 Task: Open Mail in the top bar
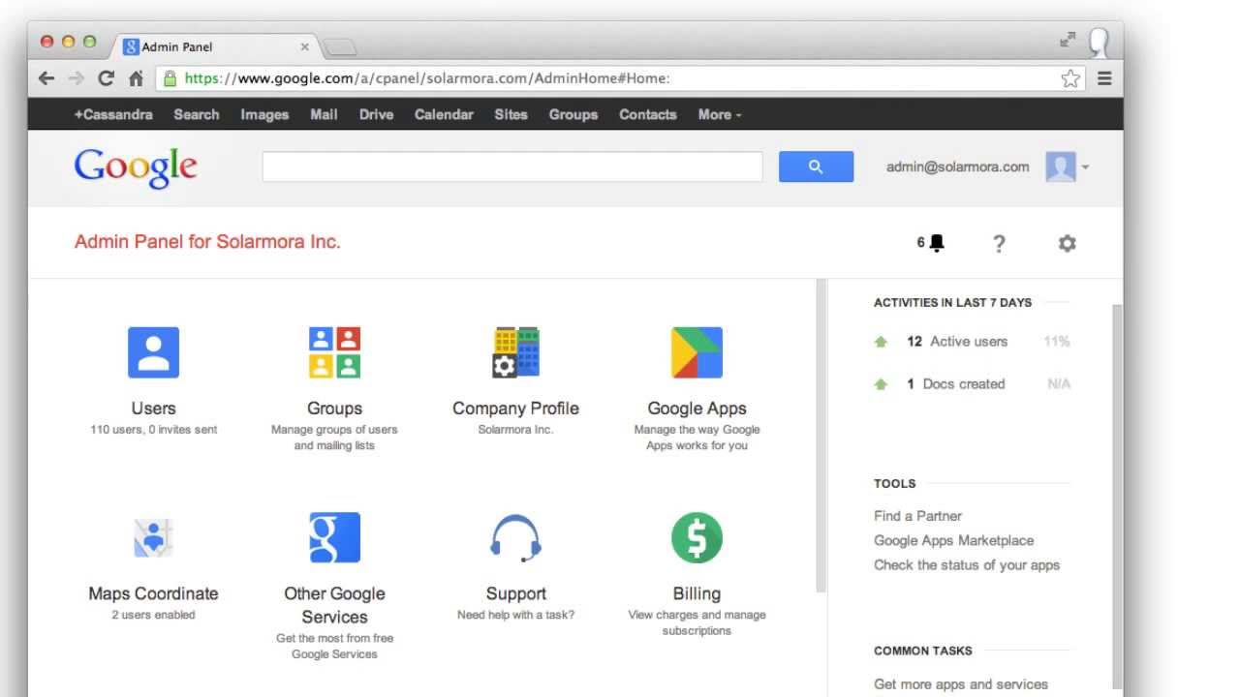point(324,114)
